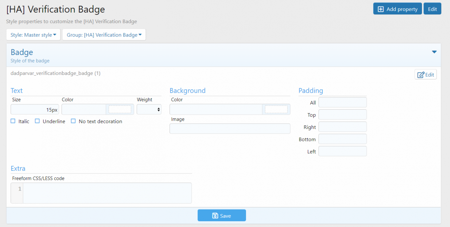Image resolution: width=450 pixels, height=227 pixels.
Task: Check the No text decoration option
Action: pos(73,121)
